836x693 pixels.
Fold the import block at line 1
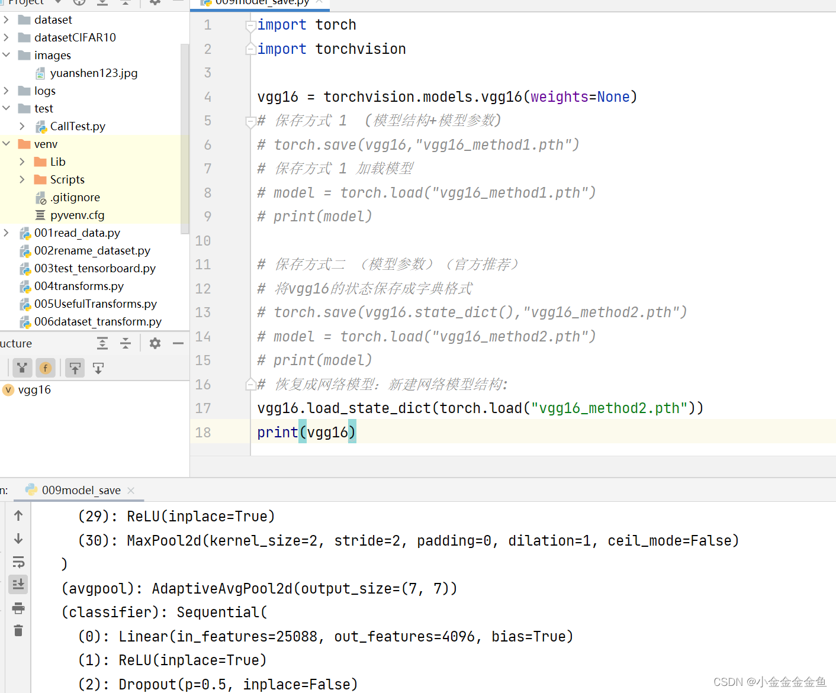click(250, 25)
